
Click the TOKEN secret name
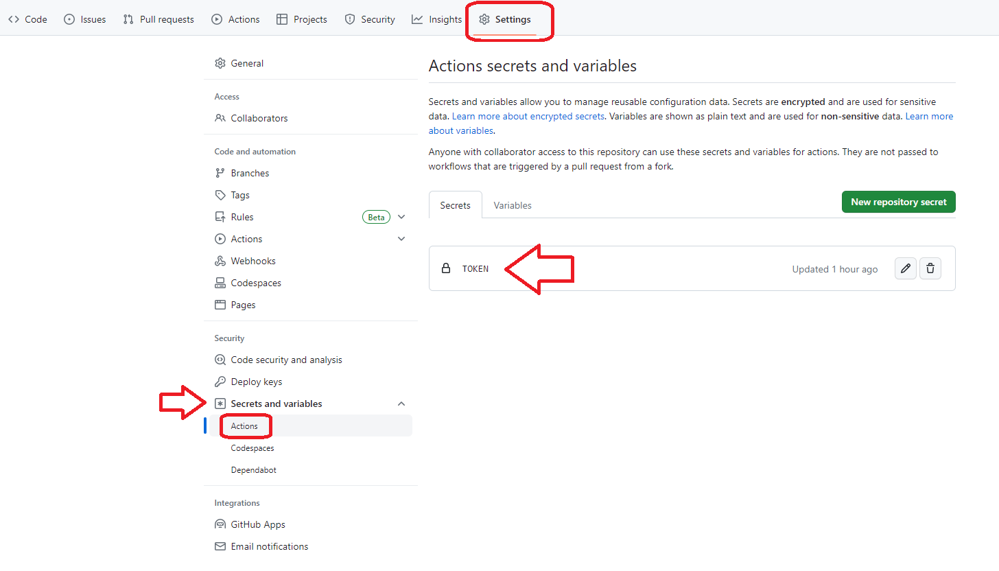(475, 269)
